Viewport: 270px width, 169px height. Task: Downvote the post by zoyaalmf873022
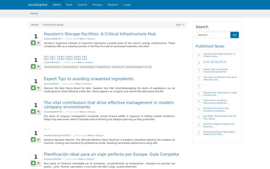pyautogui.click(x=38, y=66)
